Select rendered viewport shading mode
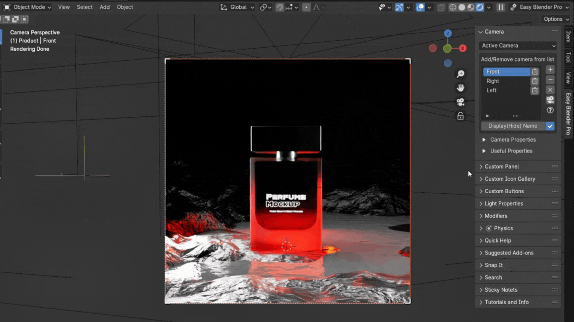574x322 pixels. pyautogui.click(x=479, y=7)
